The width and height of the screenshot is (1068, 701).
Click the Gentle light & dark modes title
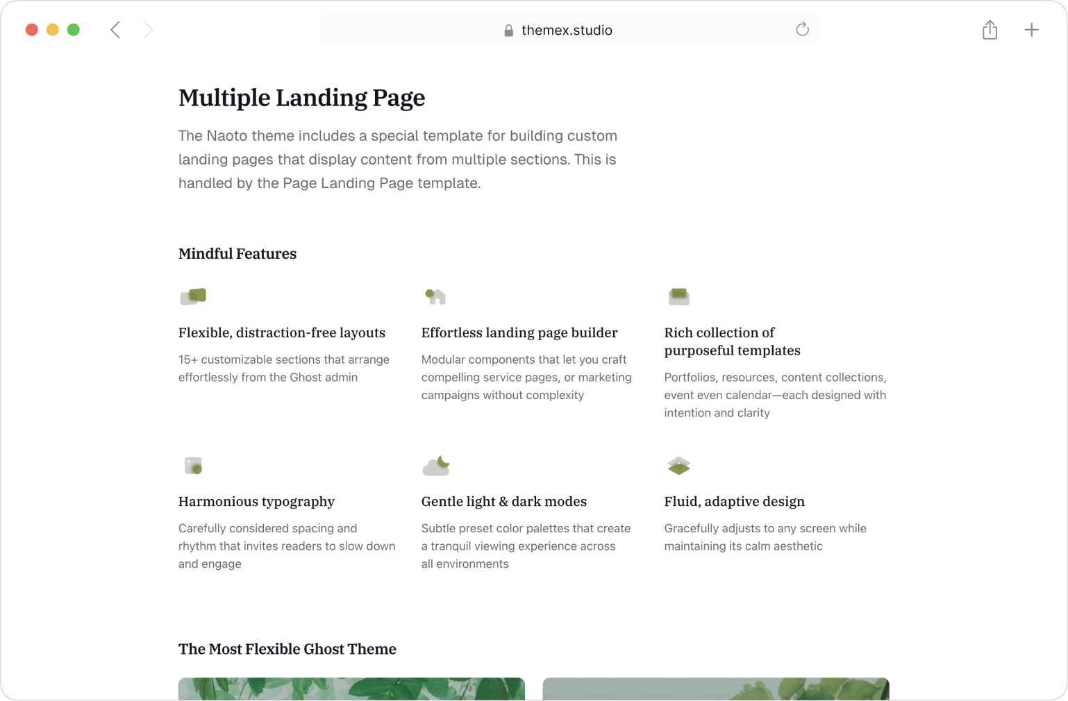(x=503, y=501)
